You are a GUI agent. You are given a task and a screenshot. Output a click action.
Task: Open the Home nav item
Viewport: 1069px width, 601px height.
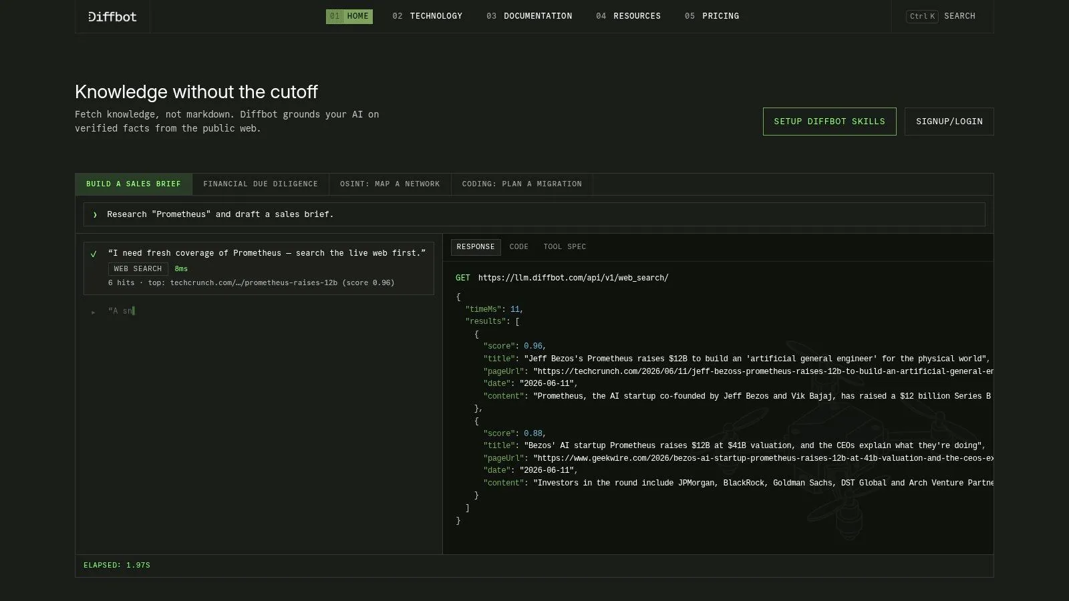(349, 16)
